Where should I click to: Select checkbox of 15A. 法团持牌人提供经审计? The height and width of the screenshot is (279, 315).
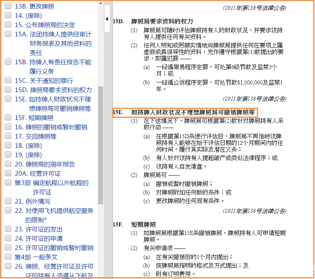pyautogui.click(x=8, y=34)
